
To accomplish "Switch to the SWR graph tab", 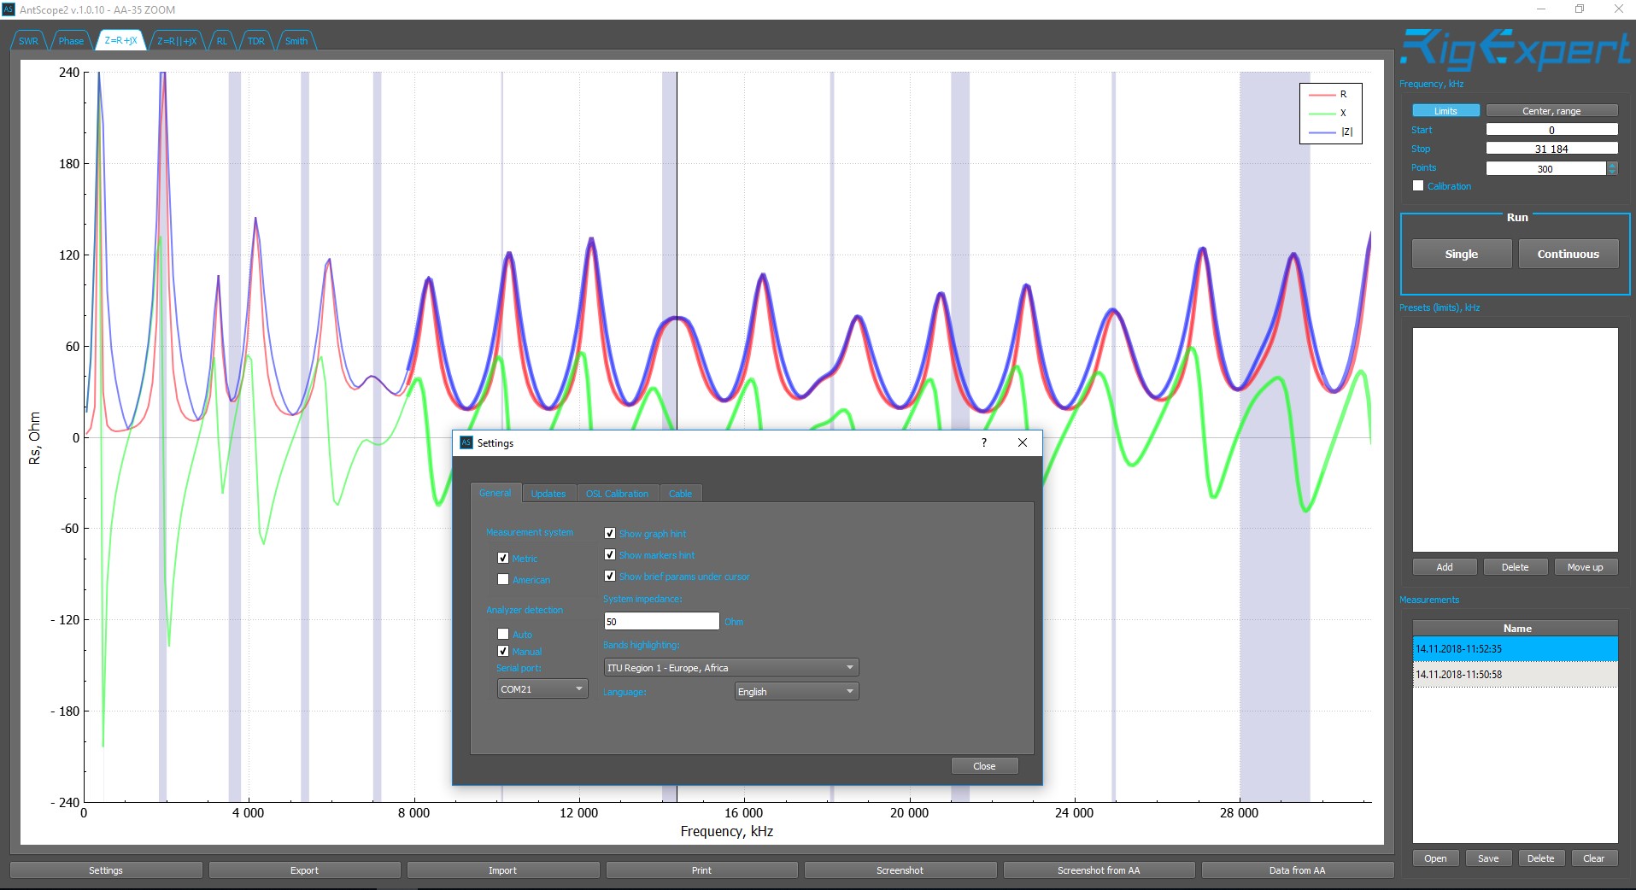I will point(28,41).
